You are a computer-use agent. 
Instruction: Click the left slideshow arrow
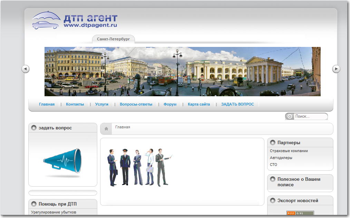pos(25,69)
